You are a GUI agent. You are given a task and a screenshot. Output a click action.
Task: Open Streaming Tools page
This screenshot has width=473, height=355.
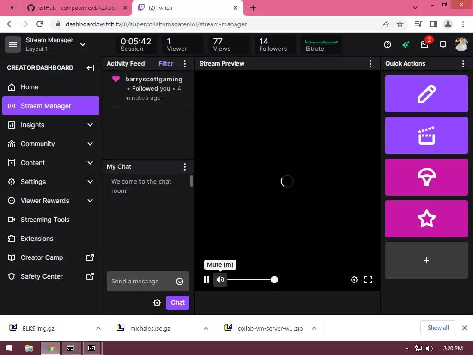51,220
